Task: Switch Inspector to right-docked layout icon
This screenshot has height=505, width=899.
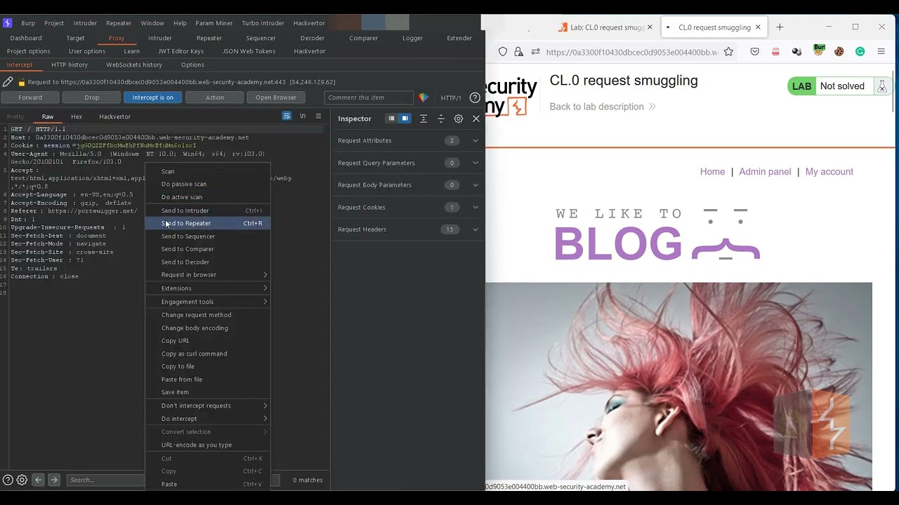Action: (405, 119)
